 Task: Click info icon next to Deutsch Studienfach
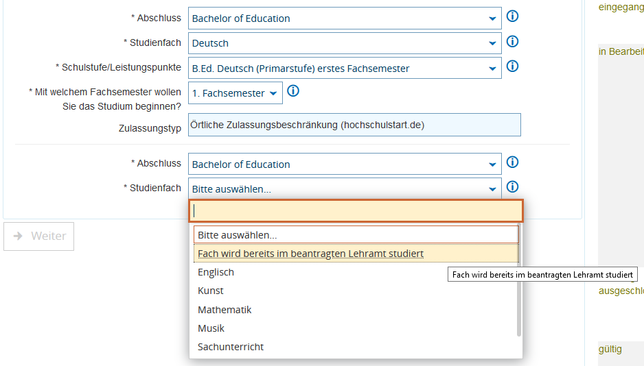512,41
